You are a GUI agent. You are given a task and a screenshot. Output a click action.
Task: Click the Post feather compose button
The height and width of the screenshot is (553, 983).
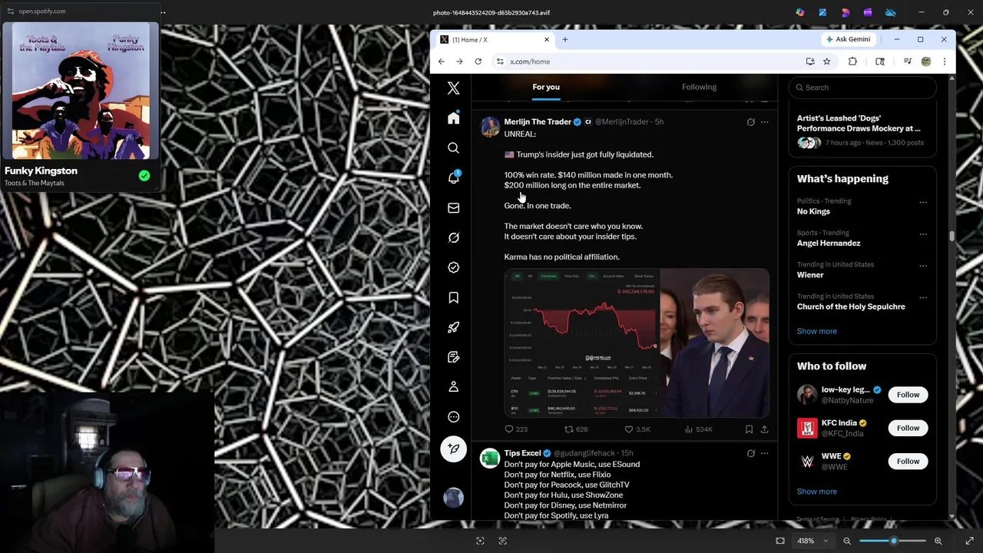453,449
